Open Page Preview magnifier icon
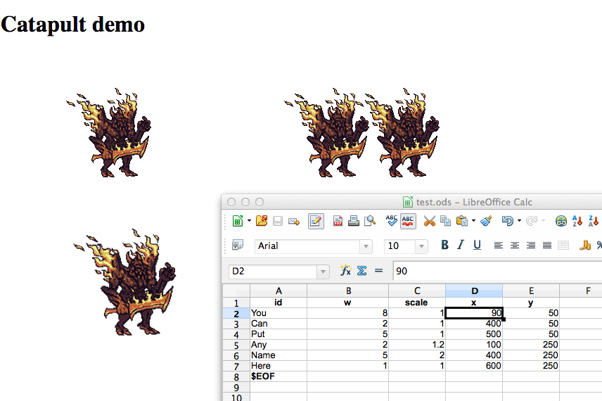The height and width of the screenshot is (401, 602). click(x=370, y=221)
